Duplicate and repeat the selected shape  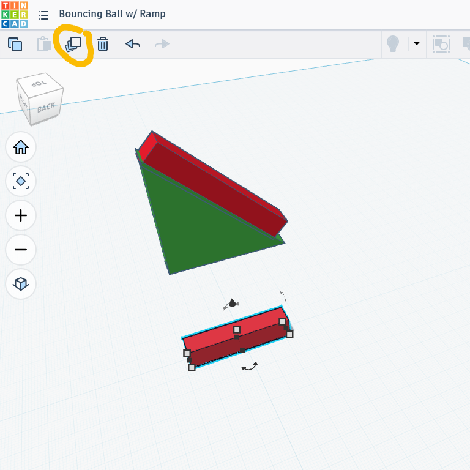tap(73, 44)
